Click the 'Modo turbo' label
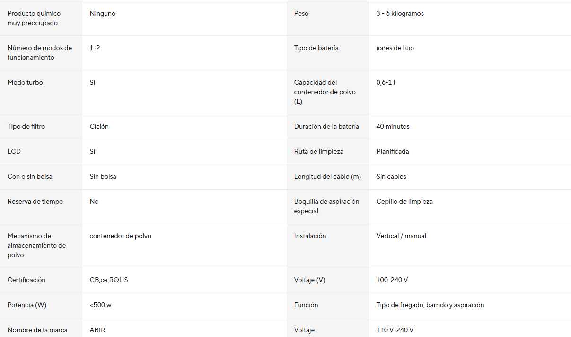Viewport: 571px width, 337px height. click(25, 82)
